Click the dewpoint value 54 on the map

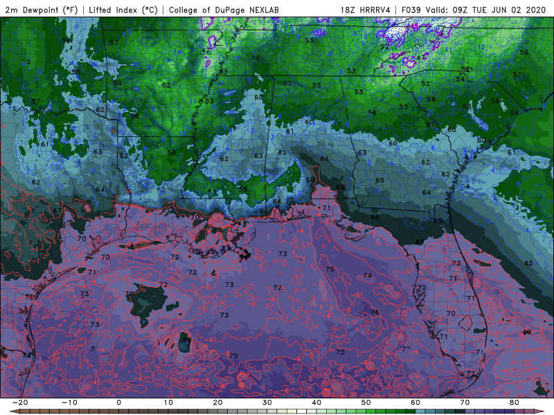coord(460,79)
